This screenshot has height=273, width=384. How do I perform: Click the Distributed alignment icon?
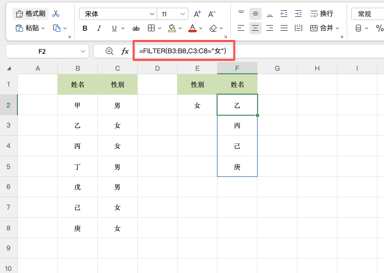tap(298, 28)
